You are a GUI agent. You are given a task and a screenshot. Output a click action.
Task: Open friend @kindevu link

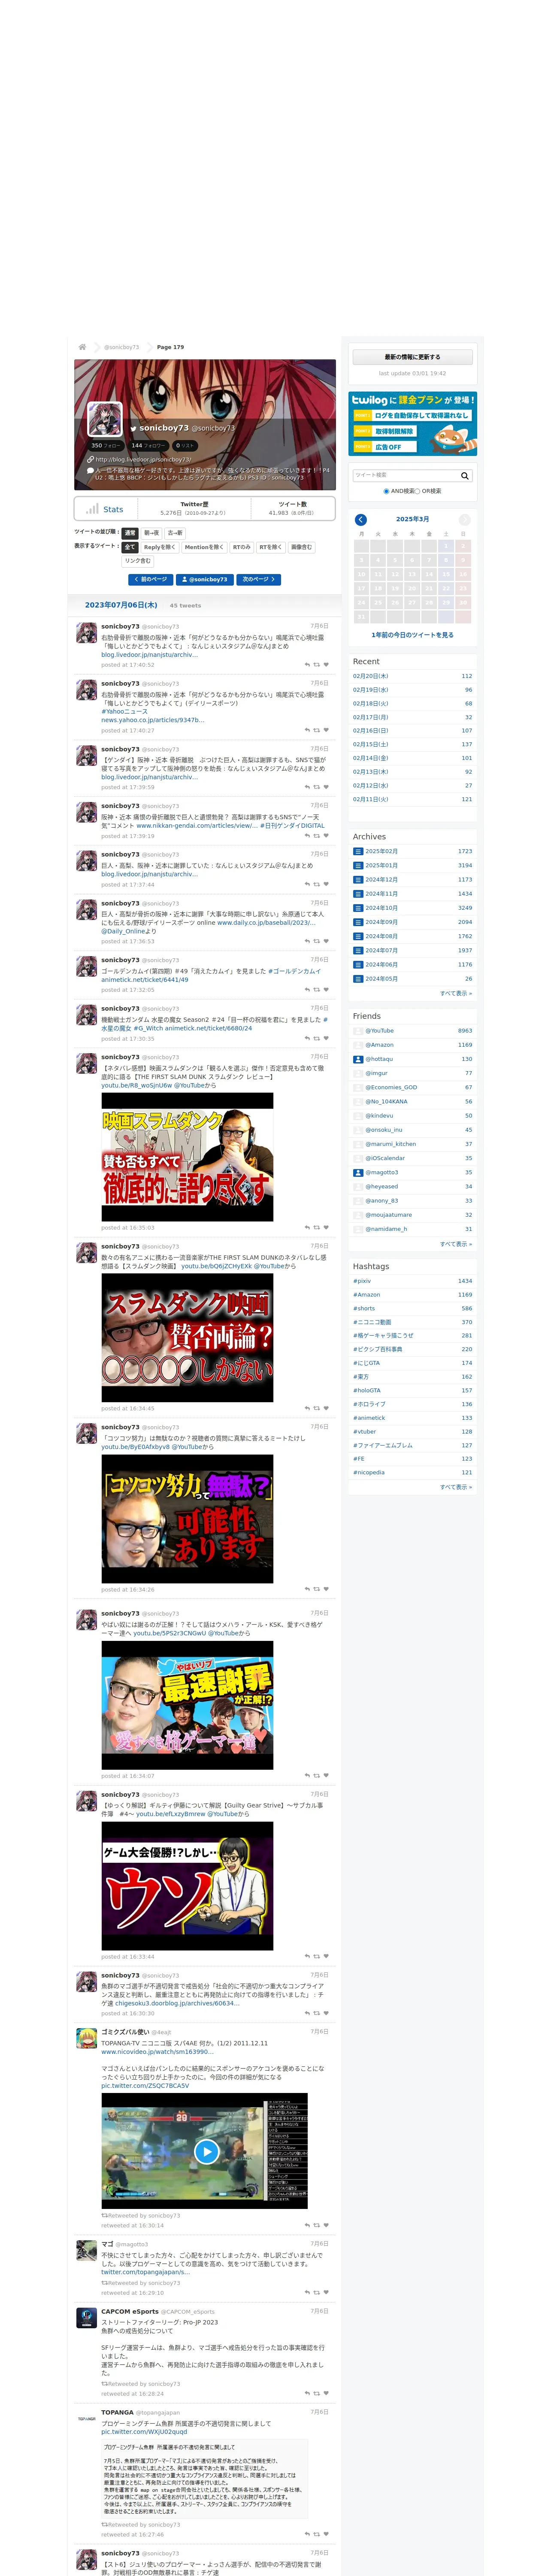coord(379,1115)
